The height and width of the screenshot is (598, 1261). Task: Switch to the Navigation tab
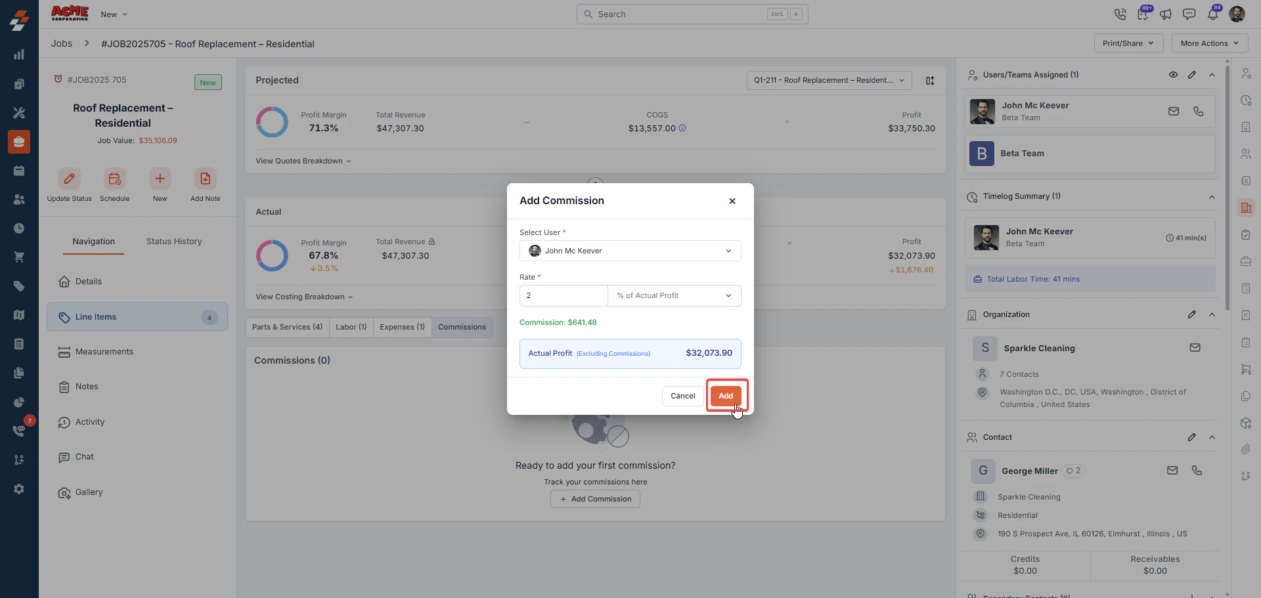(93, 242)
